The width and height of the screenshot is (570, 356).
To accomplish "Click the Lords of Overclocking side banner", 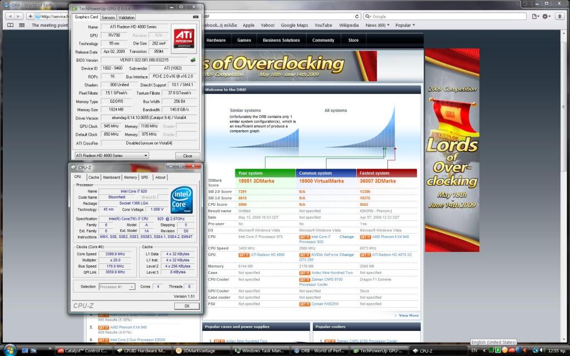I will click(452, 150).
